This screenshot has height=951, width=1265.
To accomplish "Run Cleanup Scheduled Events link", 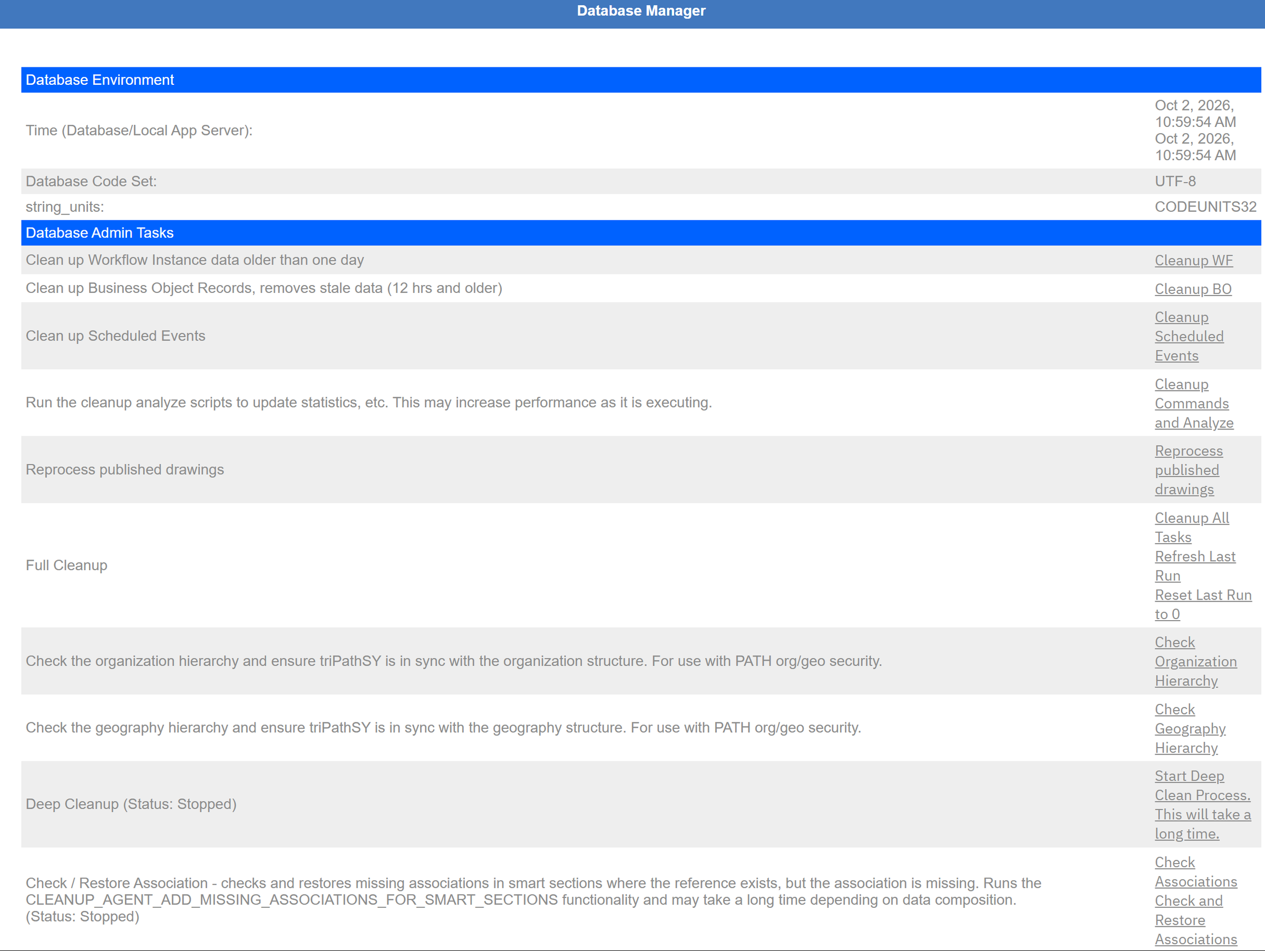I will 1189,337.
